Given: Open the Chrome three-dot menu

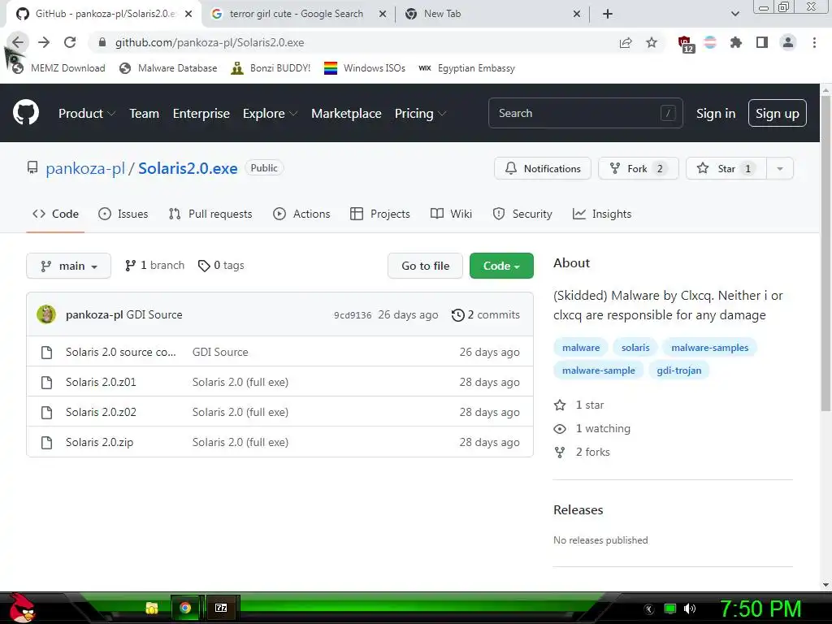Looking at the screenshot, I should 814,42.
